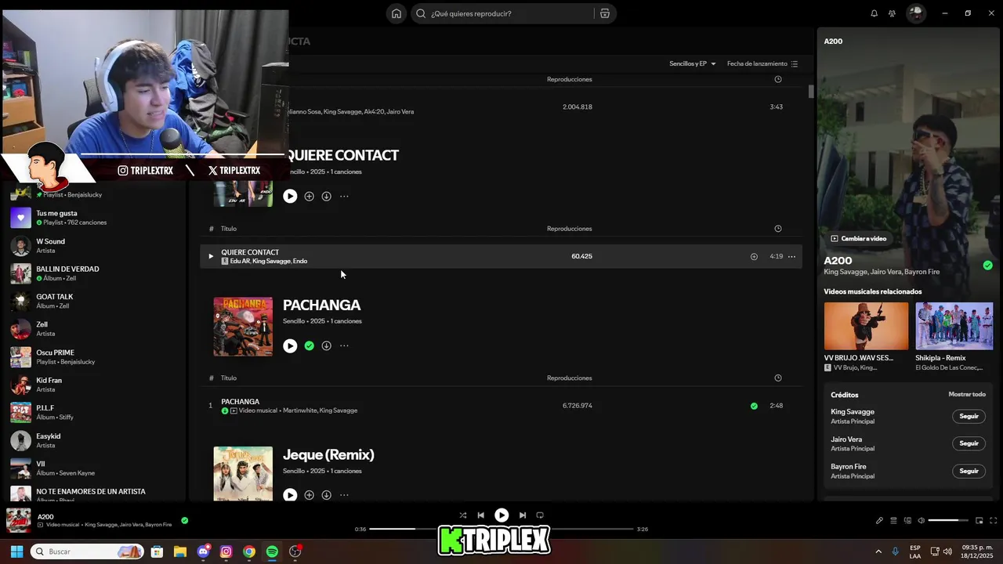The height and width of the screenshot is (564, 1003).
Task: Open the Windows Start menu
Action: (16, 551)
